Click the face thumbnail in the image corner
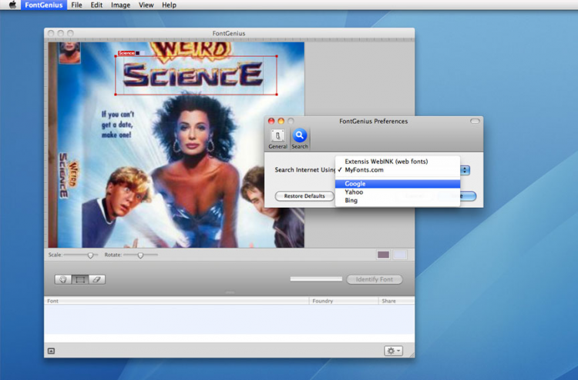 (x=69, y=52)
